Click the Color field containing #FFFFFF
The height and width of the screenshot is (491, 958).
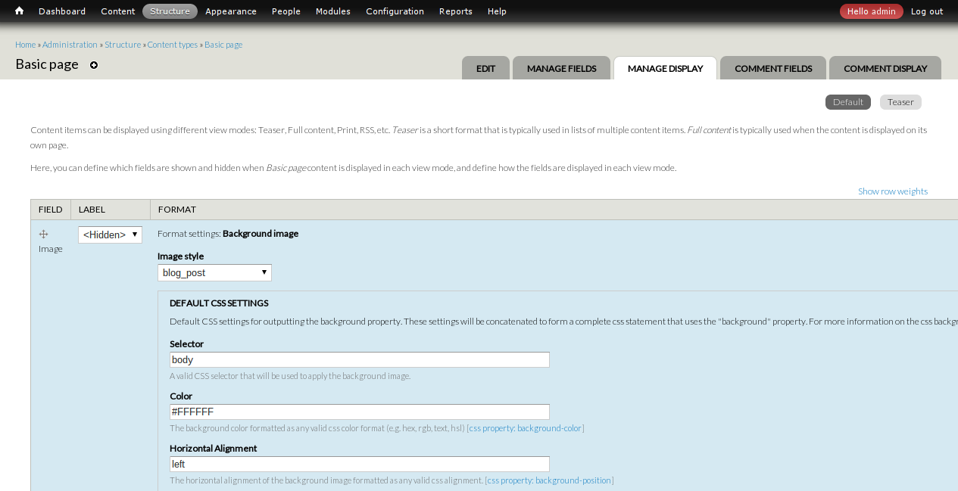(x=359, y=412)
